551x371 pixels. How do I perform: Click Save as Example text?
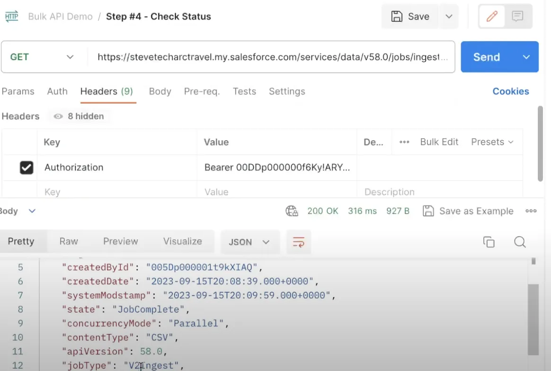[x=476, y=211]
